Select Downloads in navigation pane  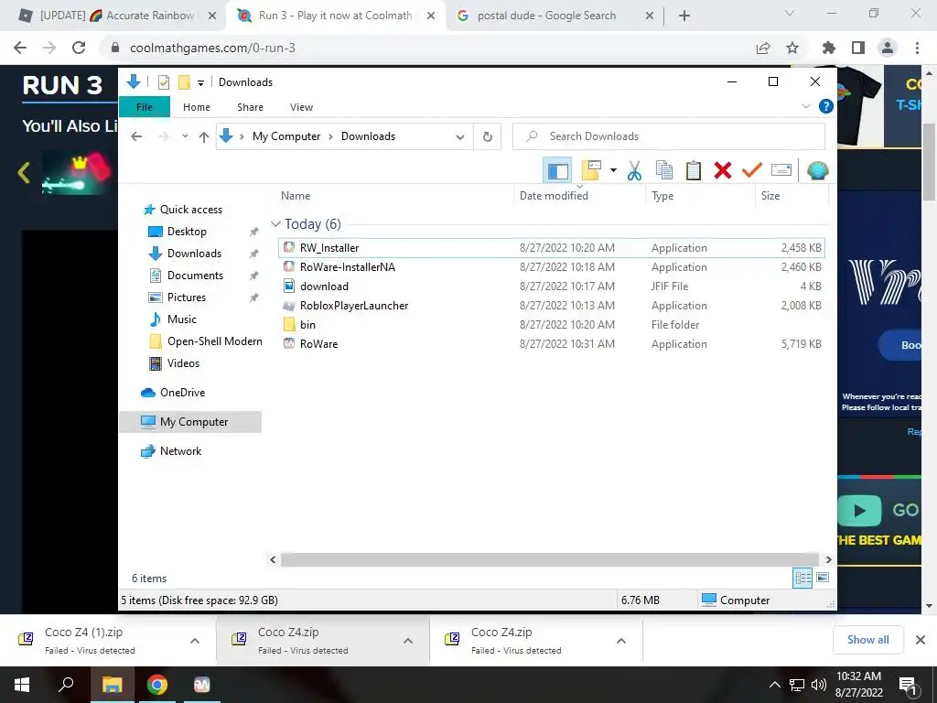[194, 254]
